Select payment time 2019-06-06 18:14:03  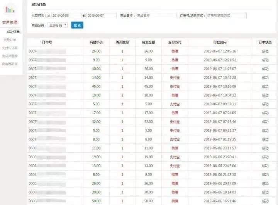[220, 192]
